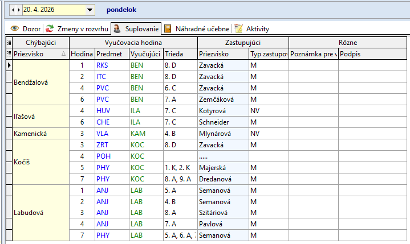Click the Kotyrová substitute cell
The width and height of the screenshot is (410, 244).
pyautogui.click(x=222, y=110)
